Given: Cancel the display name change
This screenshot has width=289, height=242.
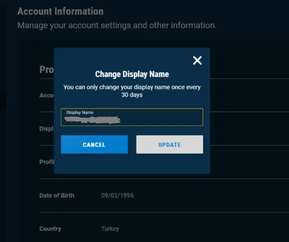Looking at the screenshot, I should tap(94, 144).
